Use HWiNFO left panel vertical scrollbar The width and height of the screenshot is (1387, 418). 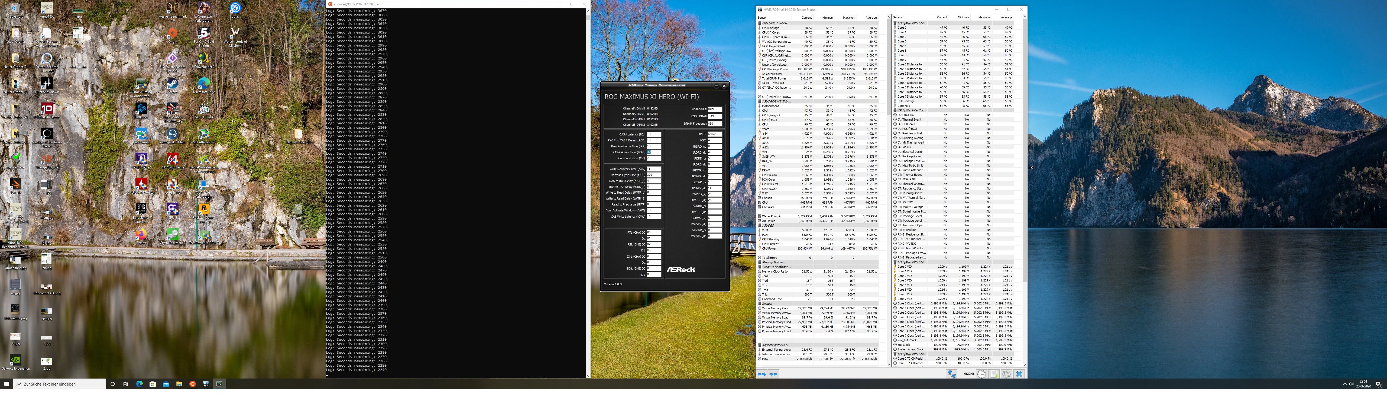click(889, 191)
